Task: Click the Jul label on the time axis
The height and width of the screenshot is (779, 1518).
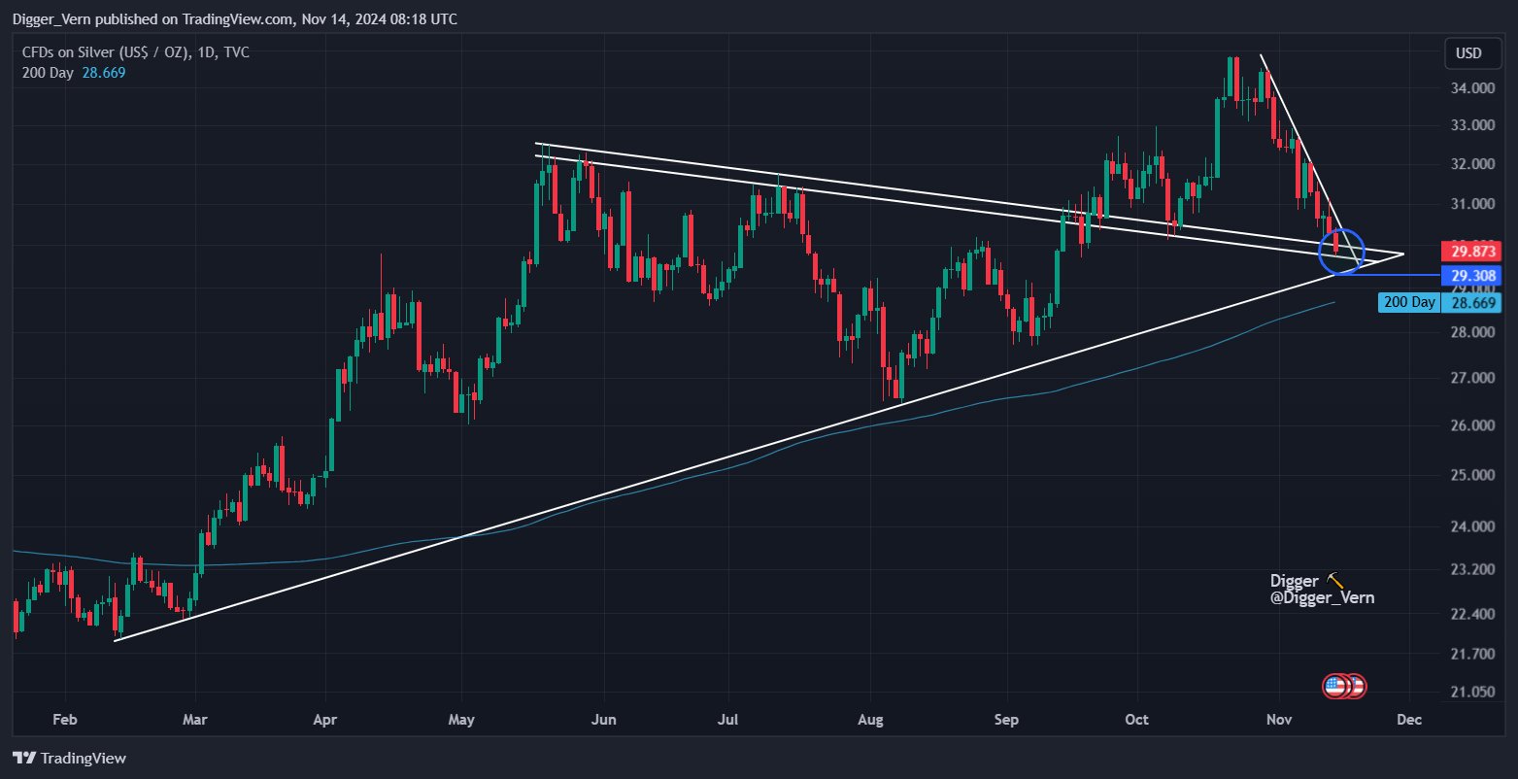Action: click(x=728, y=720)
